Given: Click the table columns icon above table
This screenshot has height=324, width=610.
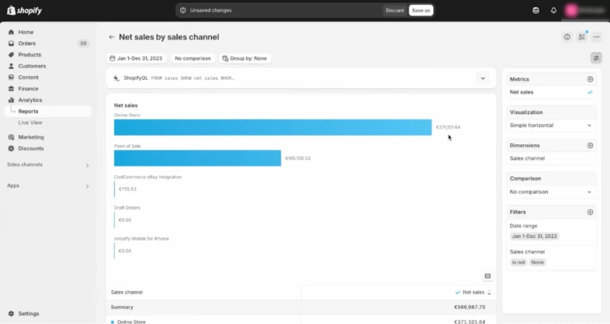Looking at the screenshot, I should 487,276.
